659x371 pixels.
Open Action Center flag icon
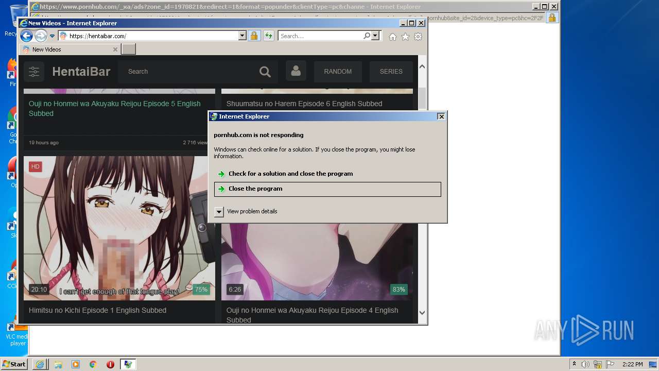point(610,364)
